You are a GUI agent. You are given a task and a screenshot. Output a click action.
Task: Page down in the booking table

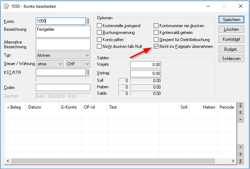pyautogui.click(x=241, y=154)
